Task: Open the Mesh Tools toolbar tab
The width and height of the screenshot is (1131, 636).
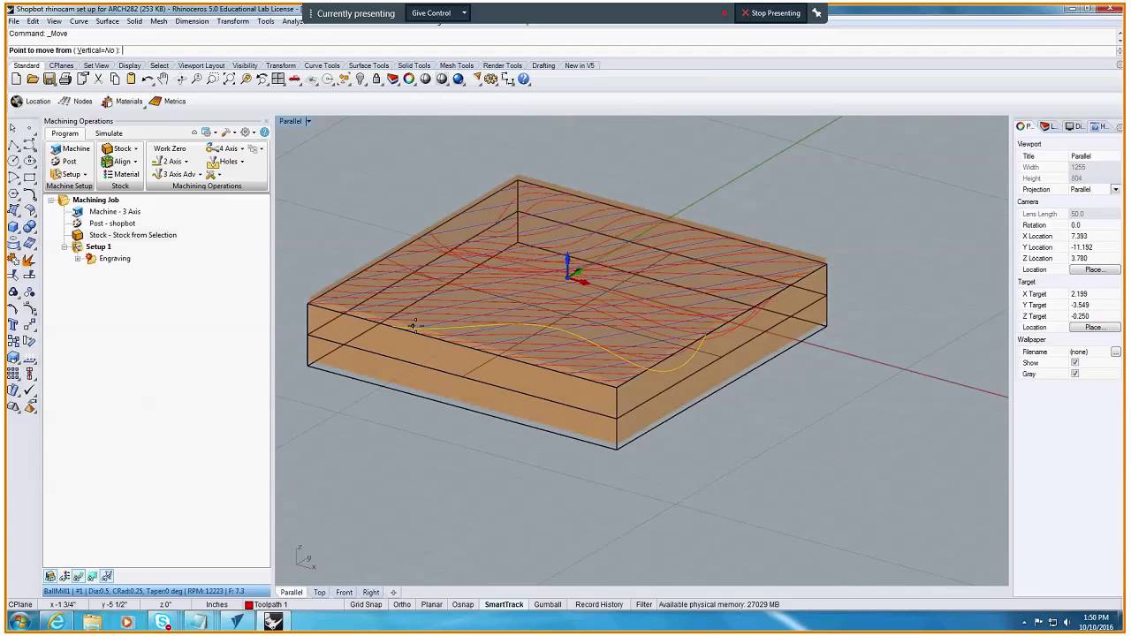Action: [457, 65]
